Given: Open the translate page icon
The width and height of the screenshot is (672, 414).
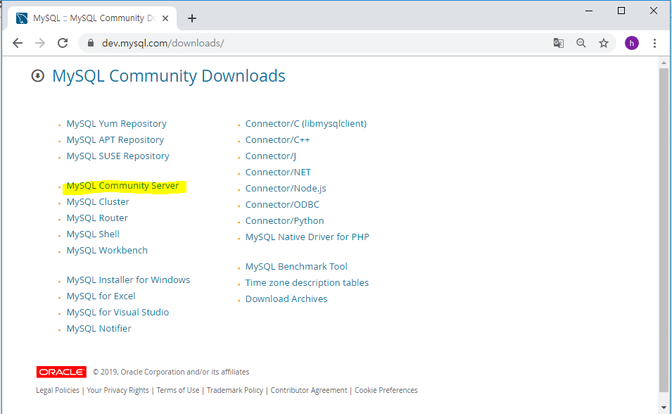Looking at the screenshot, I should point(559,43).
